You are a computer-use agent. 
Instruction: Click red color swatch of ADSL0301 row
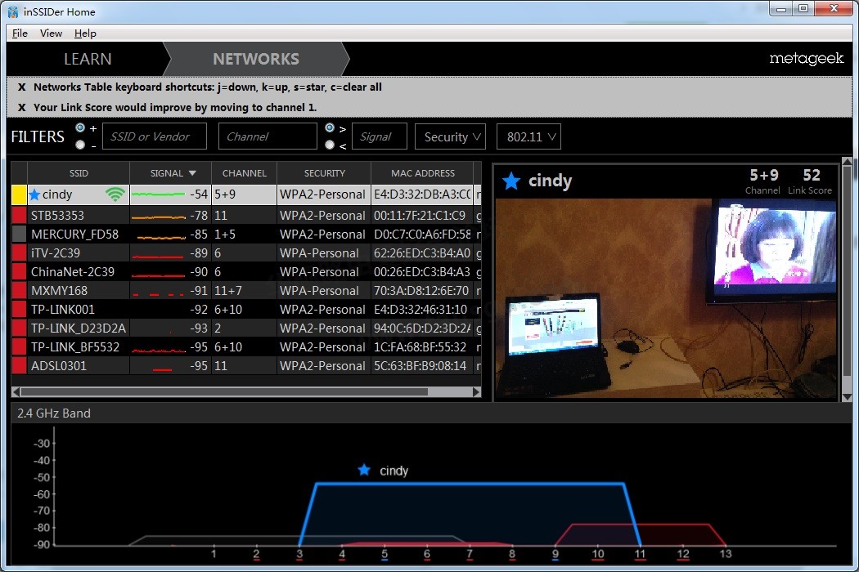pos(19,365)
